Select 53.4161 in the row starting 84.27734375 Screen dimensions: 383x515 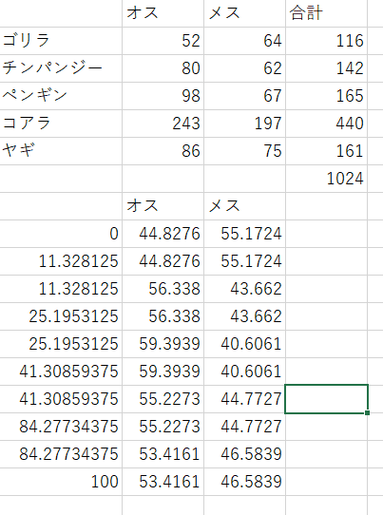[x=163, y=455]
